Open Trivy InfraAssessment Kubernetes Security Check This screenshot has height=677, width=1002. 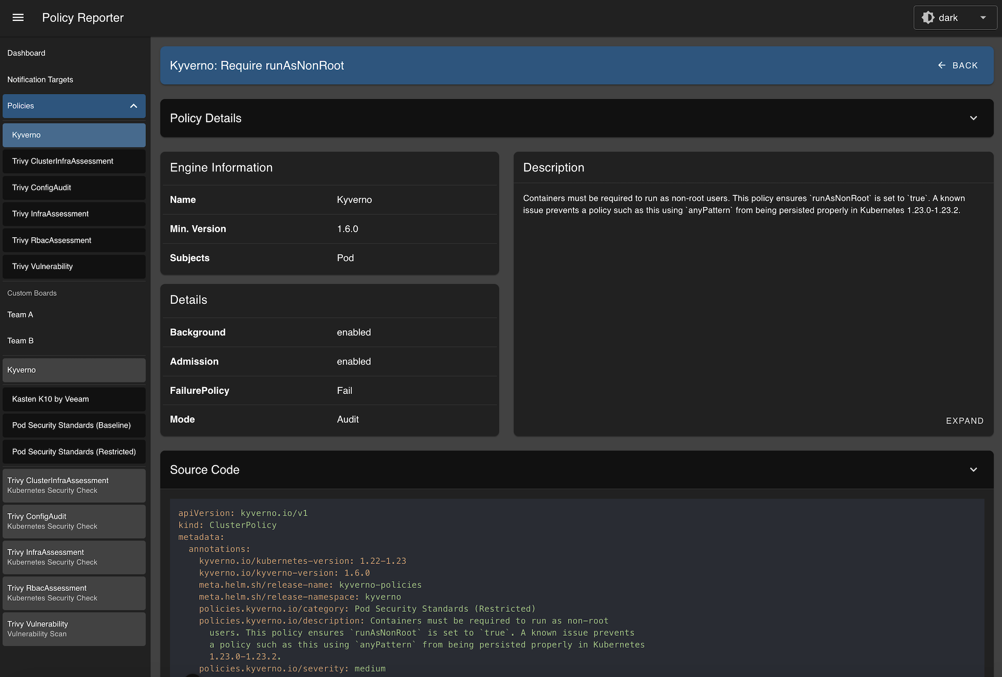point(74,557)
